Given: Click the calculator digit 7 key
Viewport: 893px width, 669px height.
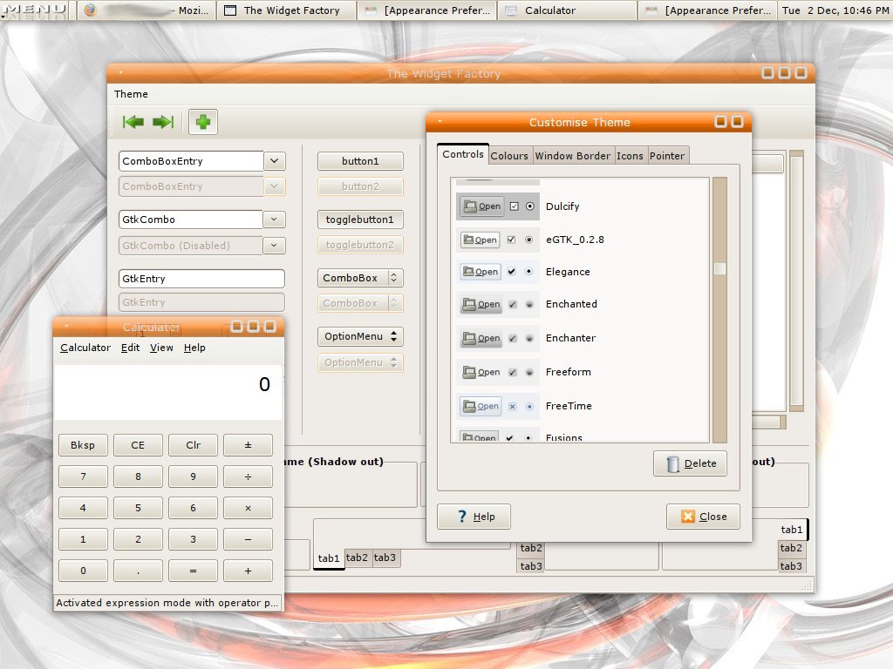Looking at the screenshot, I should [x=83, y=476].
